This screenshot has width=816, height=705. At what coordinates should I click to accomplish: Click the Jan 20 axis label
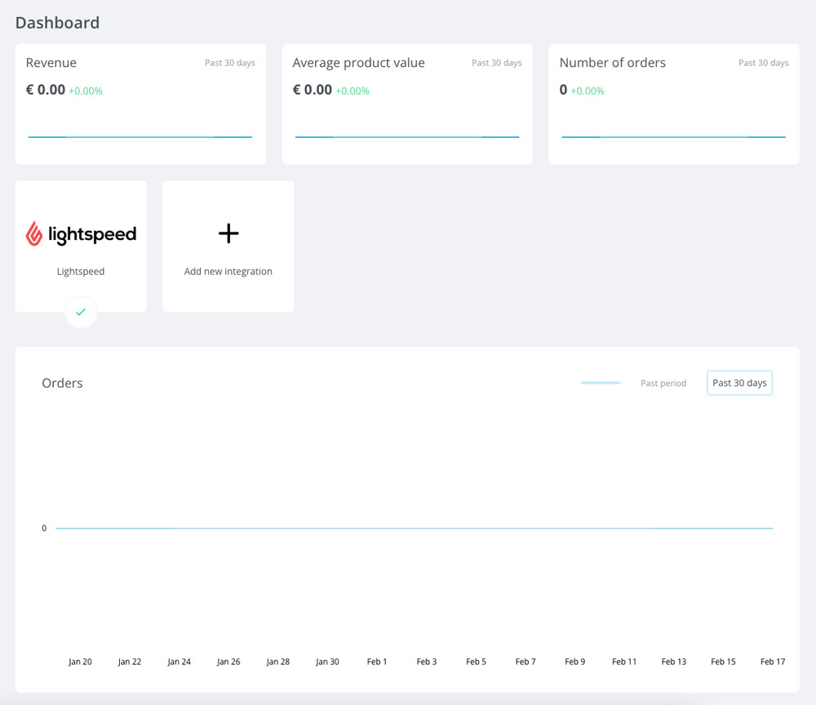coord(80,661)
